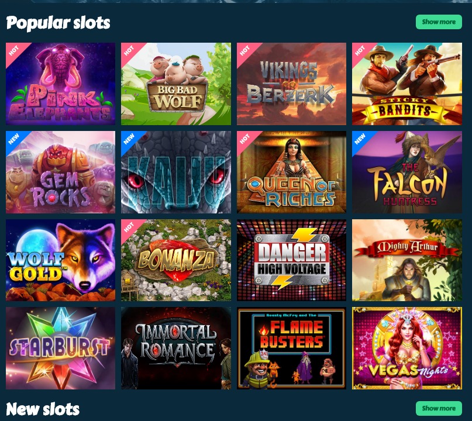Open the Gem Rocks slot game
This screenshot has width=472, height=421.
click(x=60, y=172)
